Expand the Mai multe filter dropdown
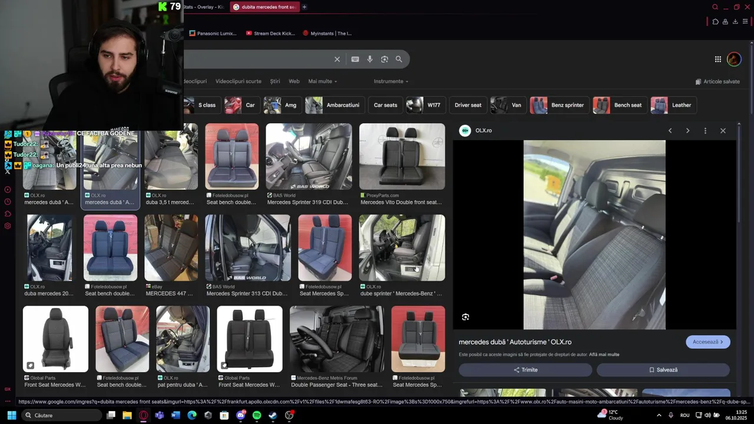Image resolution: width=754 pixels, height=424 pixels. point(323,81)
